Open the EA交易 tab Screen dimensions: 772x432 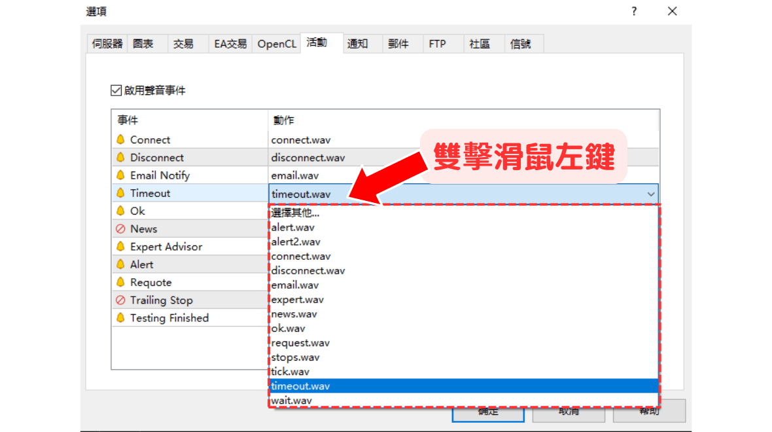pos(230,44)
